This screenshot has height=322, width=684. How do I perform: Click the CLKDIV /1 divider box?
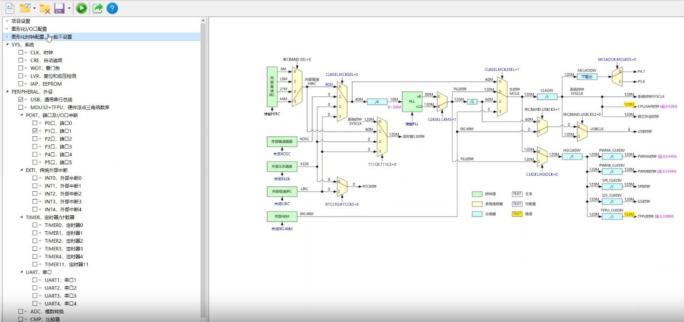[x=547, y=97]
